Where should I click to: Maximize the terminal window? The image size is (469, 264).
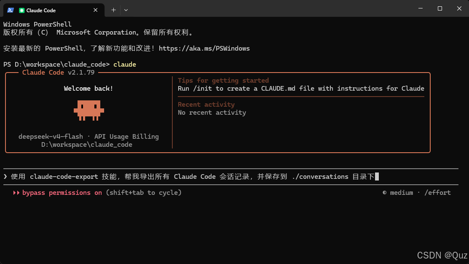[440, 8]
